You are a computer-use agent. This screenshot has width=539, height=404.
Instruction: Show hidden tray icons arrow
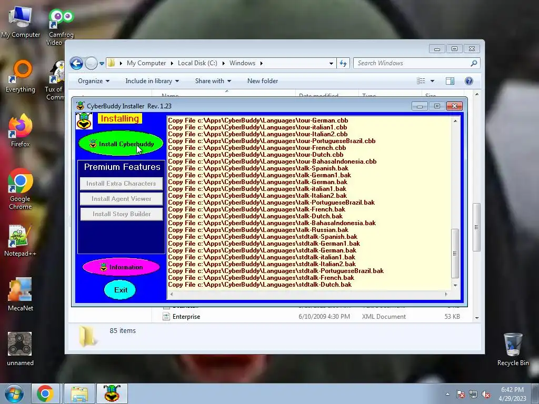447,395
